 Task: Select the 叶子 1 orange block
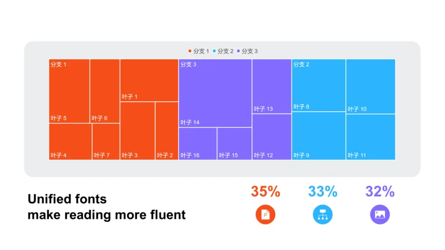tap(149, 80)
